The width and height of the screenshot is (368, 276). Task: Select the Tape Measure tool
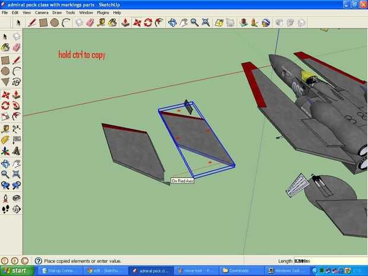coord(5,129)
